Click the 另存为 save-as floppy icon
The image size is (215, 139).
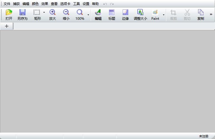(22, 15)
